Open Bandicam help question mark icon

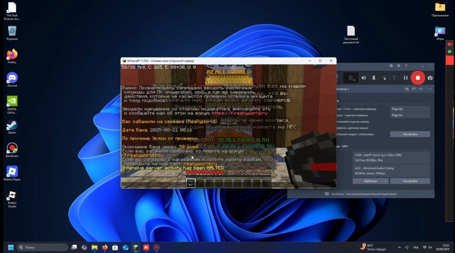coord(406,66)
